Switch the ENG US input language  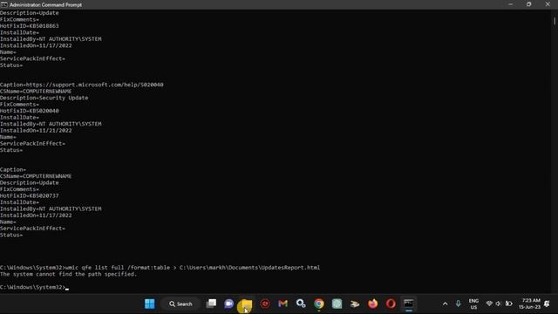[x=473, y=304]
